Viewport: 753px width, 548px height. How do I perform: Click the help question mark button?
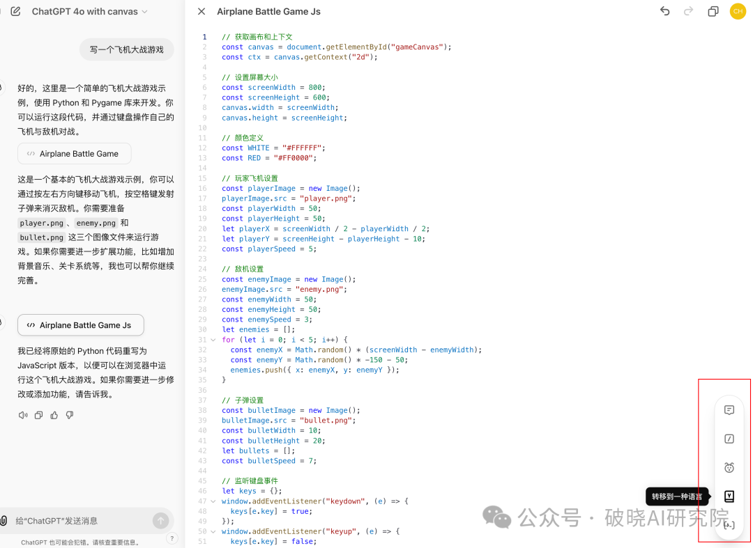(172, 537)
